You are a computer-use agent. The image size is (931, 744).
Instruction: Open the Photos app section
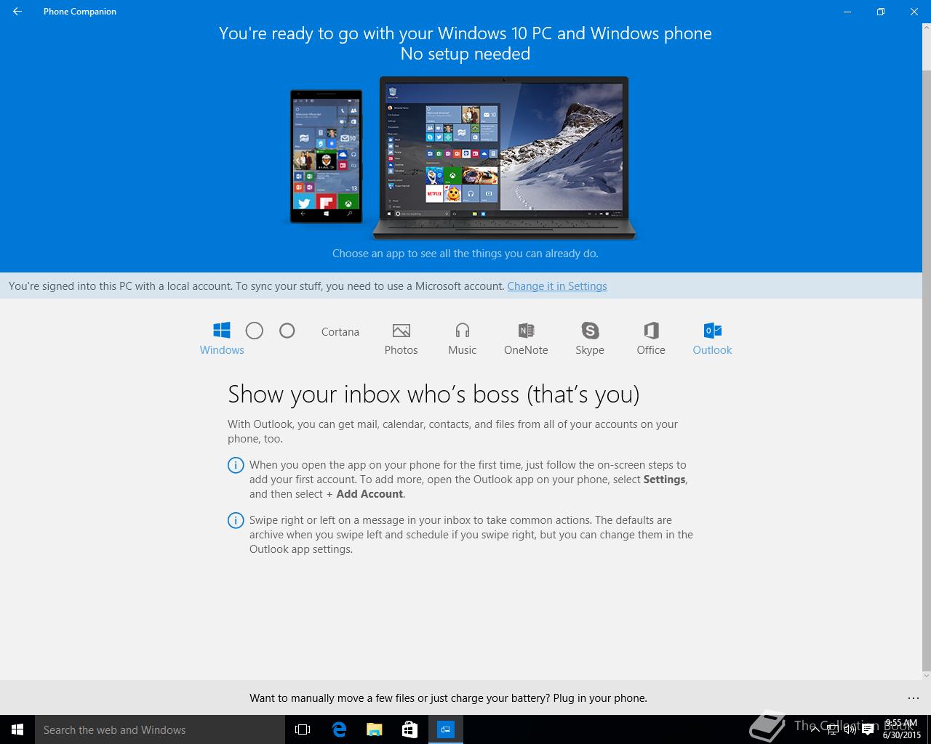pyautogui.click(x=401, y=339)
